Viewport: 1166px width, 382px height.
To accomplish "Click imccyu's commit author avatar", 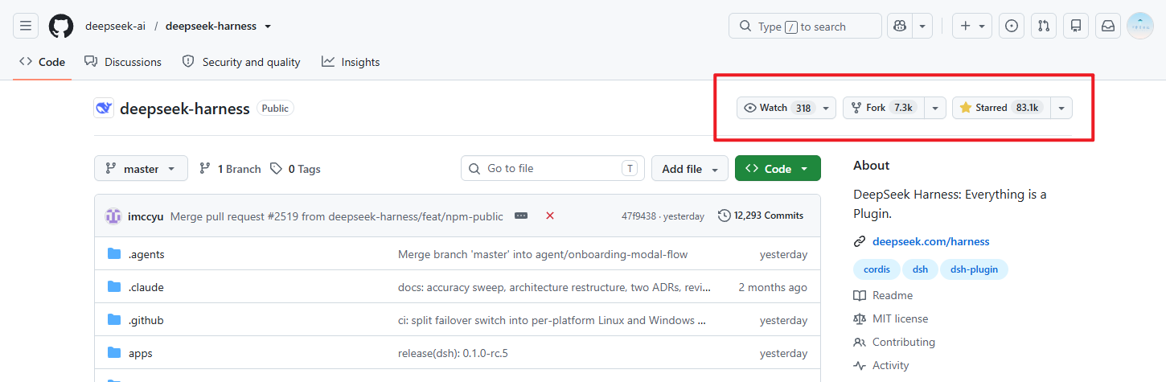I will tap(113, 216).
